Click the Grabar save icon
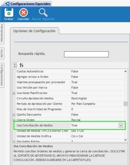This screenshot has height=165, width=130. (9, 12)
